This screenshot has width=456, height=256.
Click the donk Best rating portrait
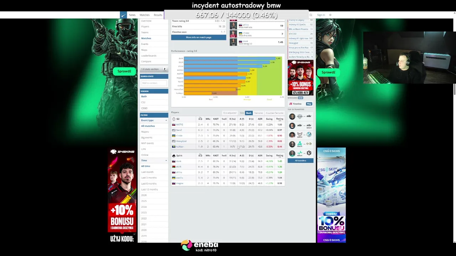pyautogui.click(x=233, y=42)
